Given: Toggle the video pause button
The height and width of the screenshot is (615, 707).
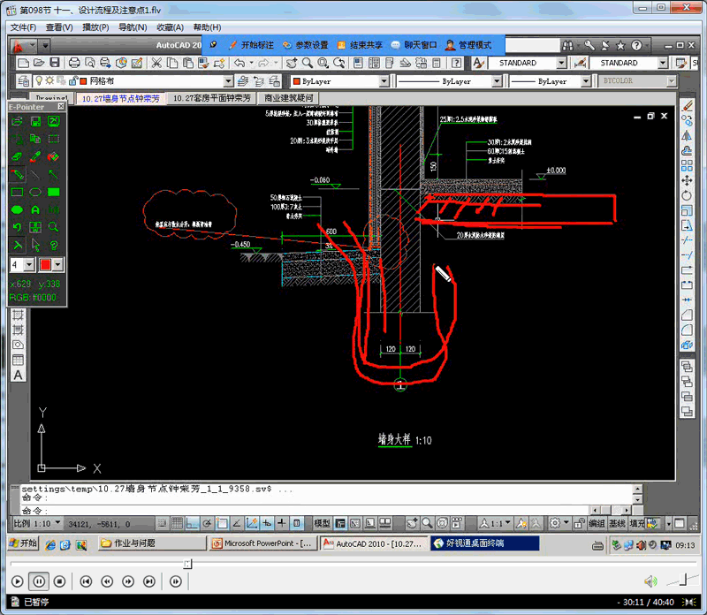Looking at the screenshot, I should click(x=38, y=581).
